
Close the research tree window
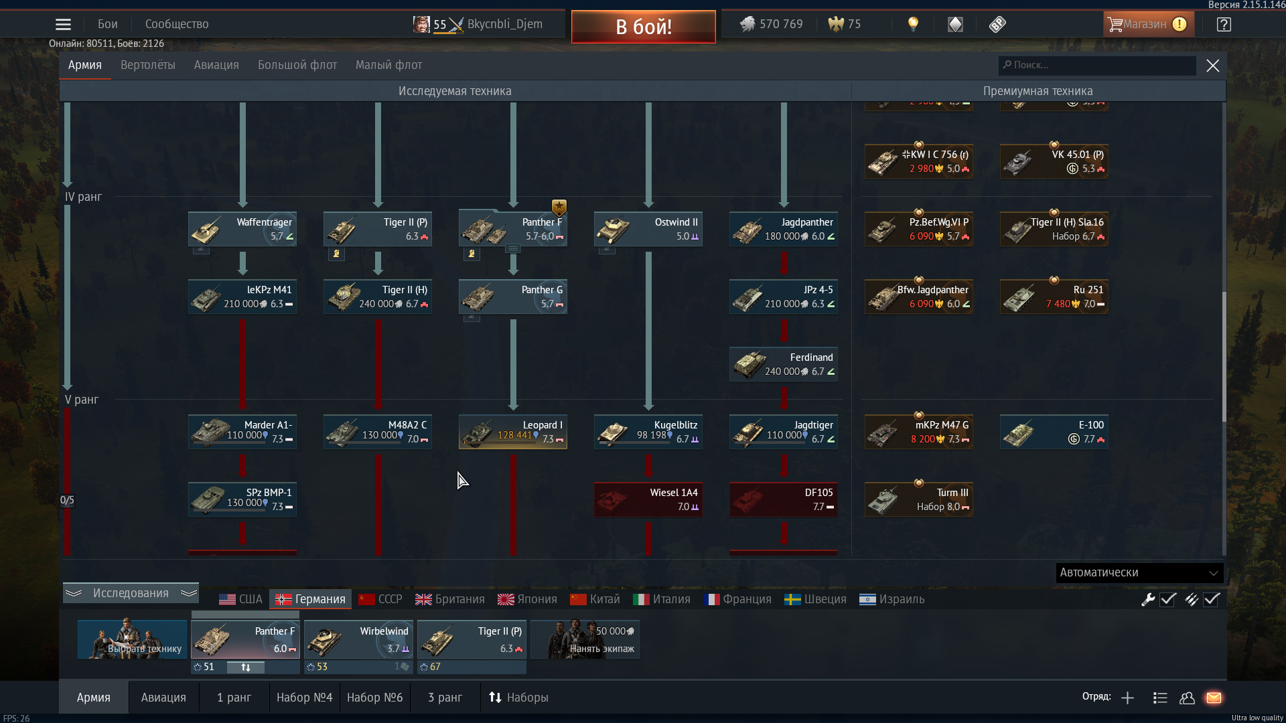[x=1212, y=66]
